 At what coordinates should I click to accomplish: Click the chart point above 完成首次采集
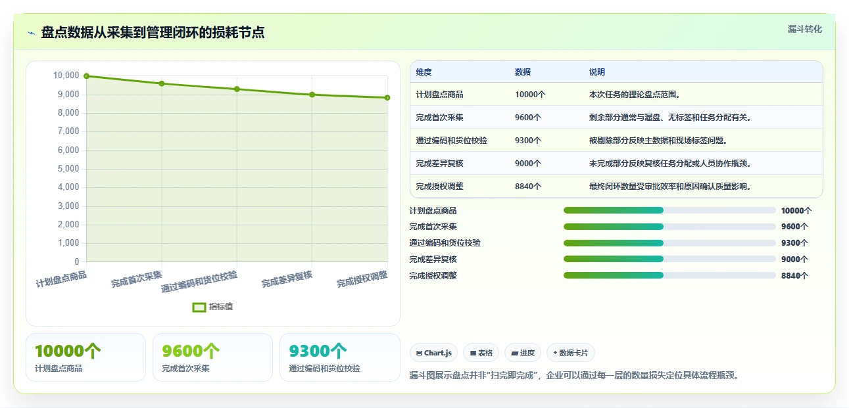coord(162,83)
